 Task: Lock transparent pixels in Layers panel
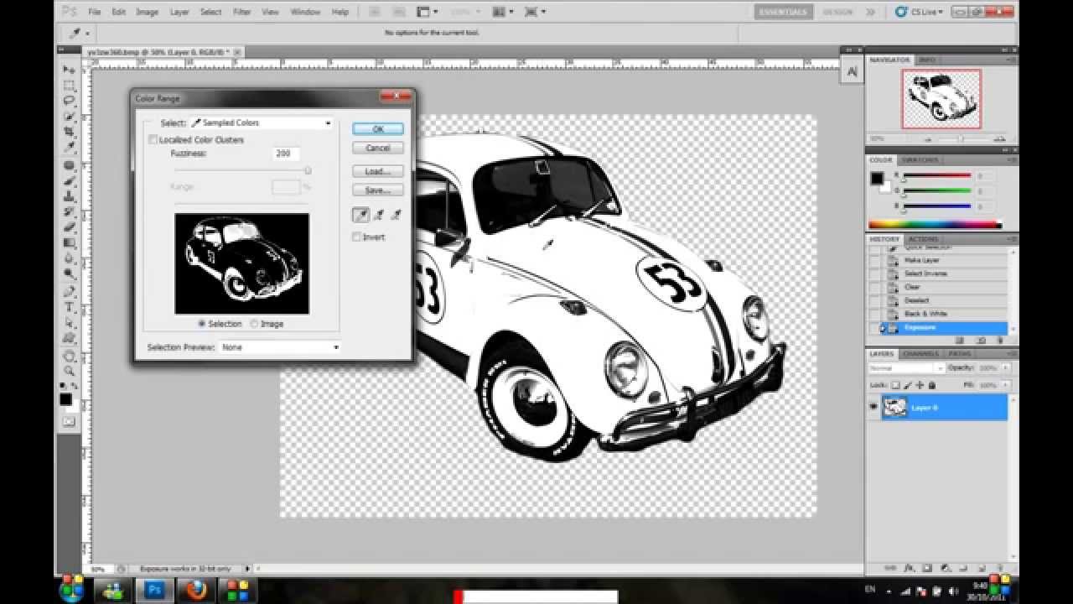pos(895,385)
